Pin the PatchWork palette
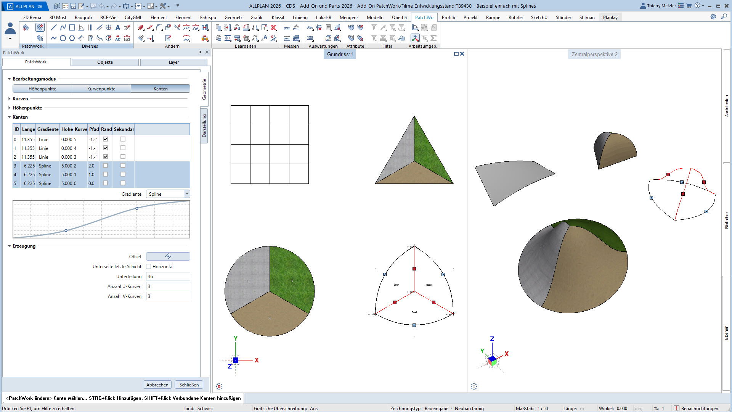732x412 pixels. [200, 52]
